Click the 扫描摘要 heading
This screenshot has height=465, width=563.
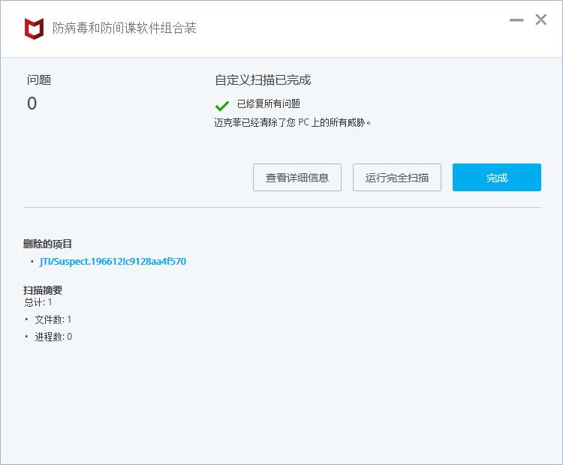(x=43, y=290)
